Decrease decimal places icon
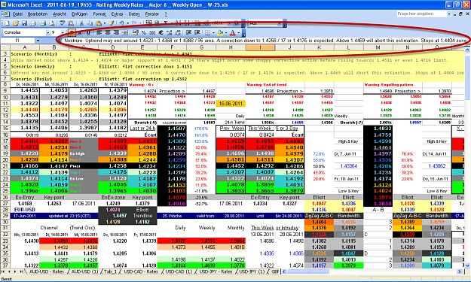The height and width of the screenshot is (282, 471). (178, 32)
